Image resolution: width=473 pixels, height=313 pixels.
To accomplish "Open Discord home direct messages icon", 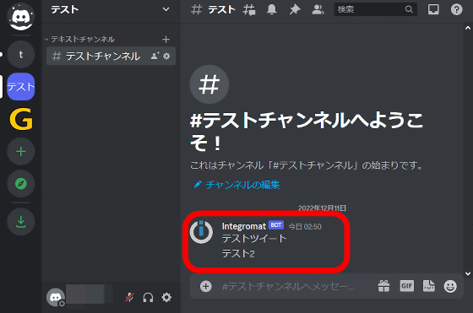I will click(x=21, y=17).
